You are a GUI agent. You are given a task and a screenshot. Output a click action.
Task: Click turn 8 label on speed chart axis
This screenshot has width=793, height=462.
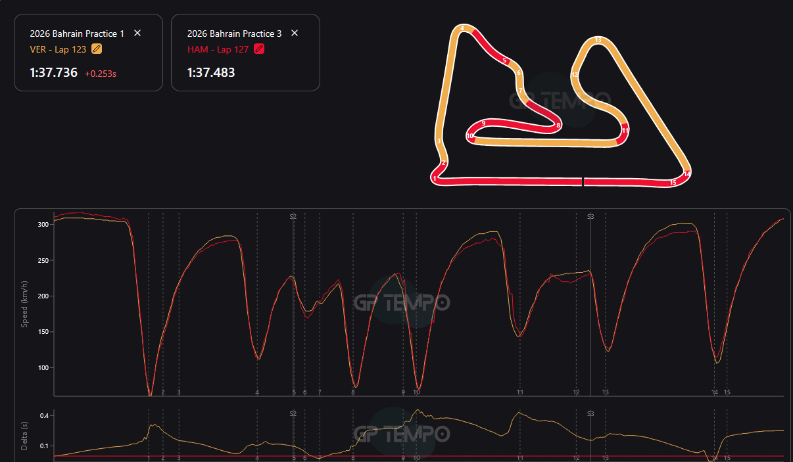pos(353,392)
